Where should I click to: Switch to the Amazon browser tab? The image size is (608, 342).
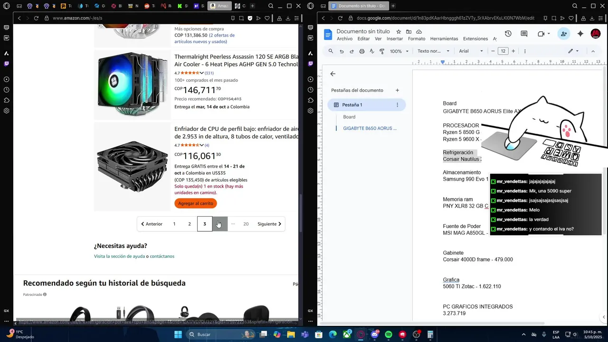(x=220, y=6)
